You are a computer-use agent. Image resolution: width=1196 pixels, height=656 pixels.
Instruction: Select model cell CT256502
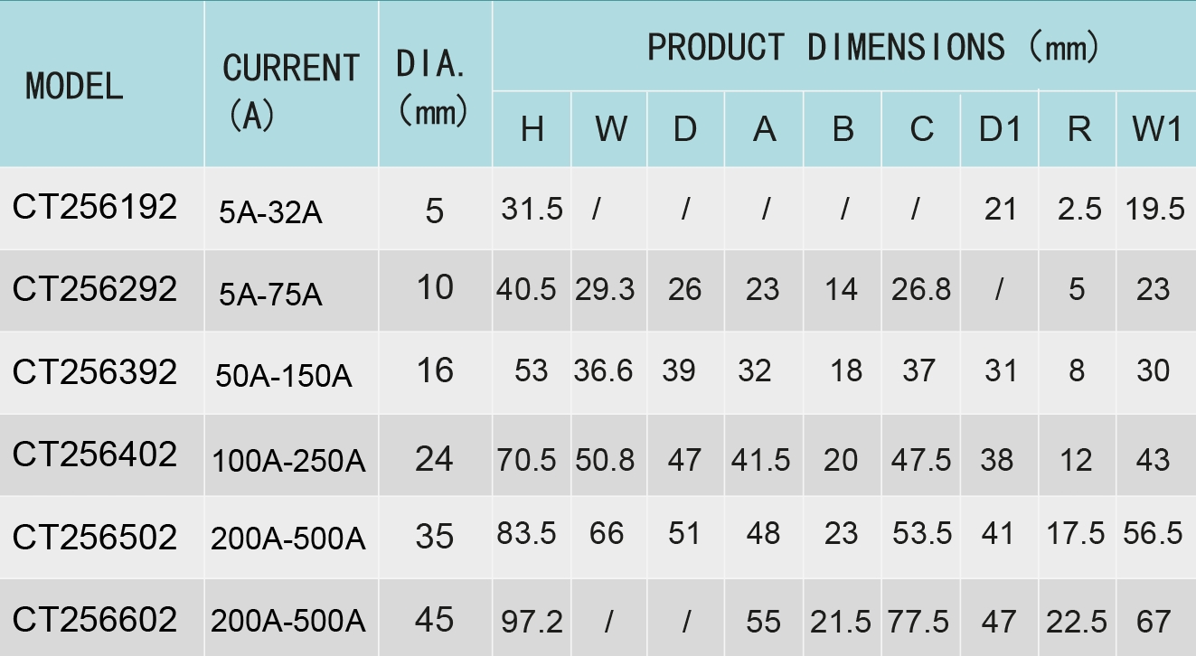95,538
